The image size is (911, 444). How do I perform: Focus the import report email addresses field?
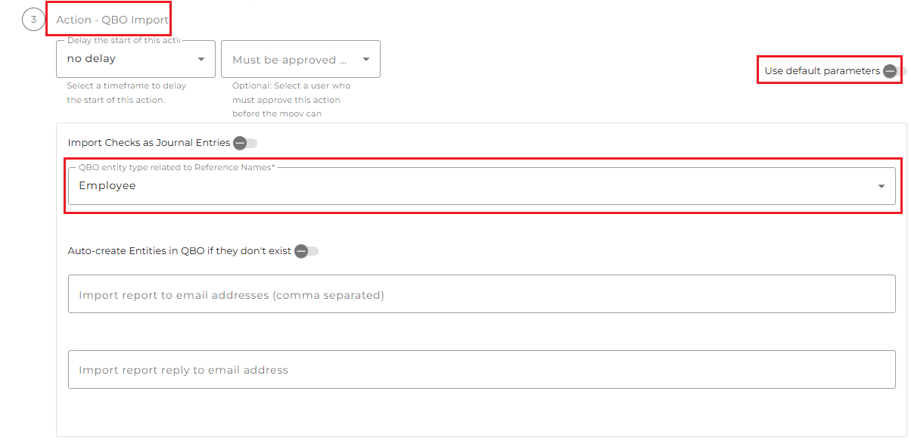[481, 295]
